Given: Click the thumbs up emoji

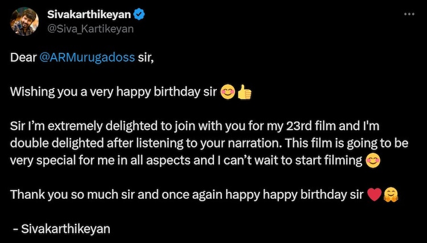Looking at the screenshot, I should click(x=244, y=92).
